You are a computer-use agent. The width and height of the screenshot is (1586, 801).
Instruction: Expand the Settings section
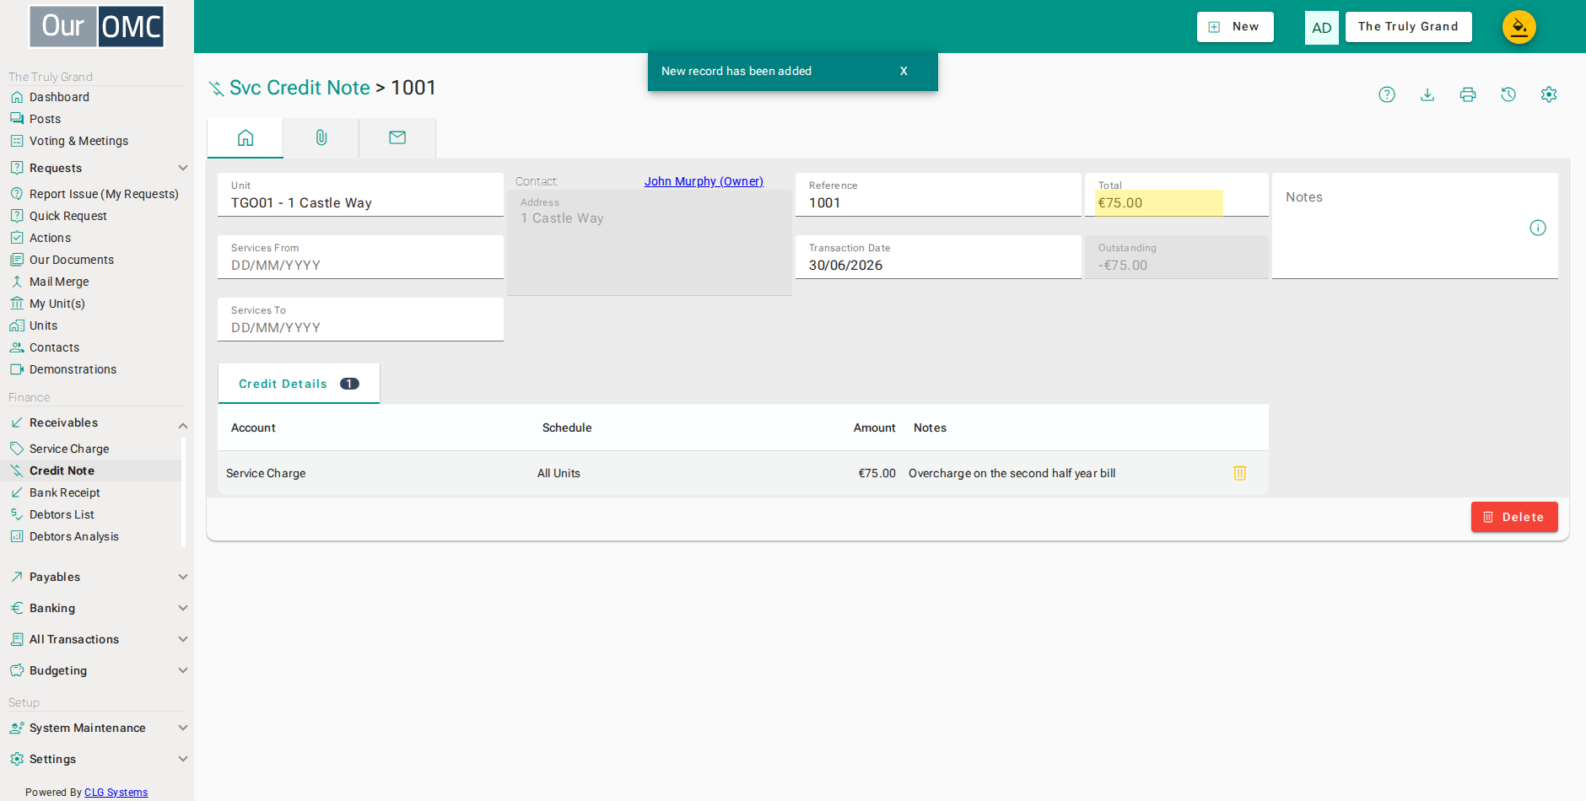[183, 759]
